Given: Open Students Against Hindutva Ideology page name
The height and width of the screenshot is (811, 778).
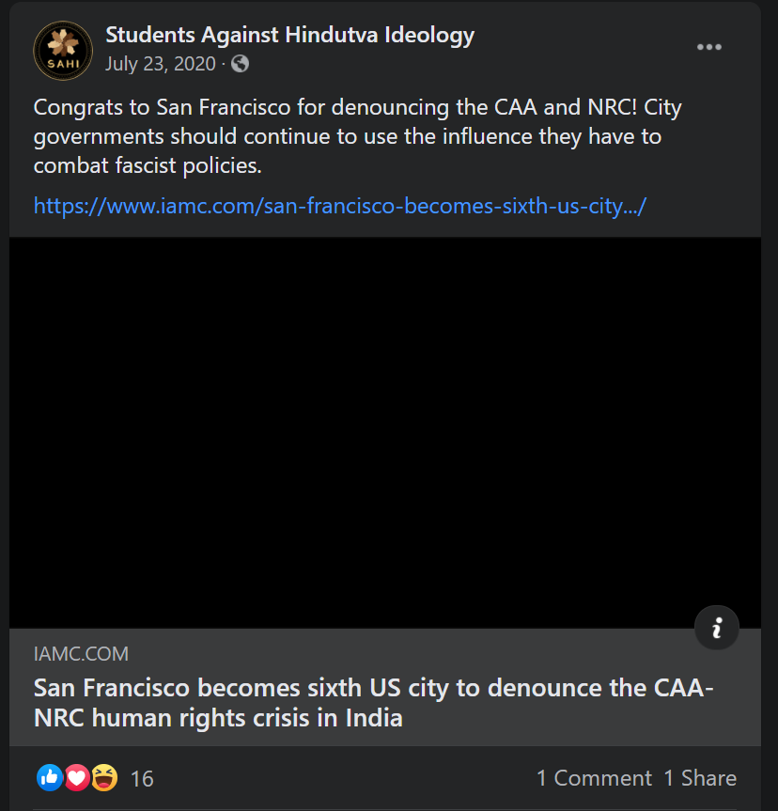Looking at the screenshot, I should [x=289, y=36].
